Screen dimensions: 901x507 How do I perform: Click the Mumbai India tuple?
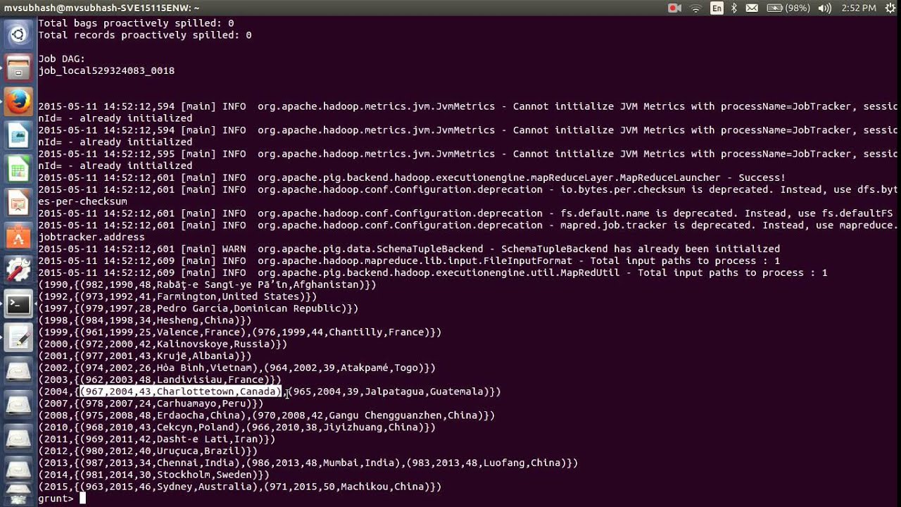323,463
